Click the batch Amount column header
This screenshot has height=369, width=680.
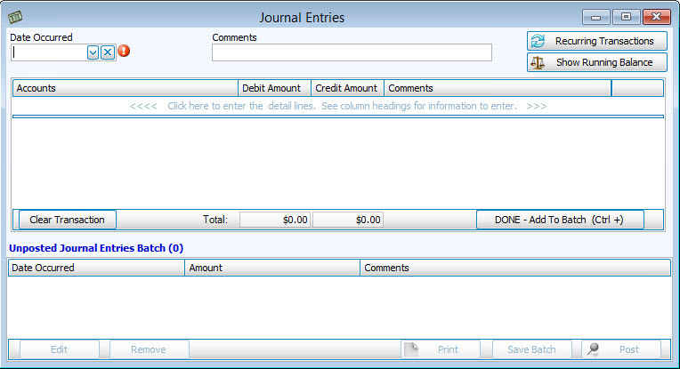(x=272, y=268)
